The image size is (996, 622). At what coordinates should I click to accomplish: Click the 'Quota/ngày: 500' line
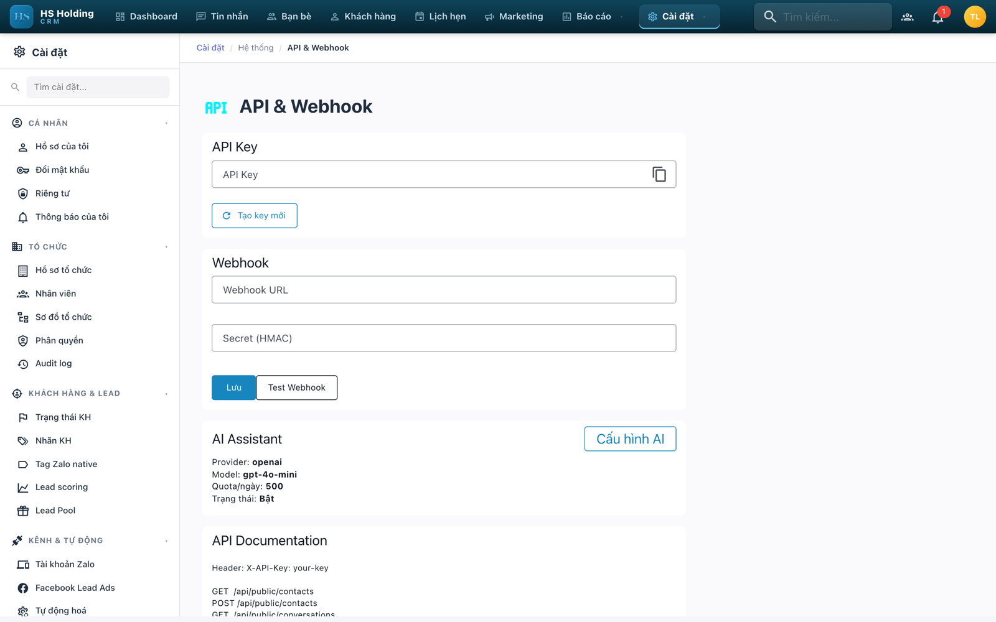click(247, 486)
